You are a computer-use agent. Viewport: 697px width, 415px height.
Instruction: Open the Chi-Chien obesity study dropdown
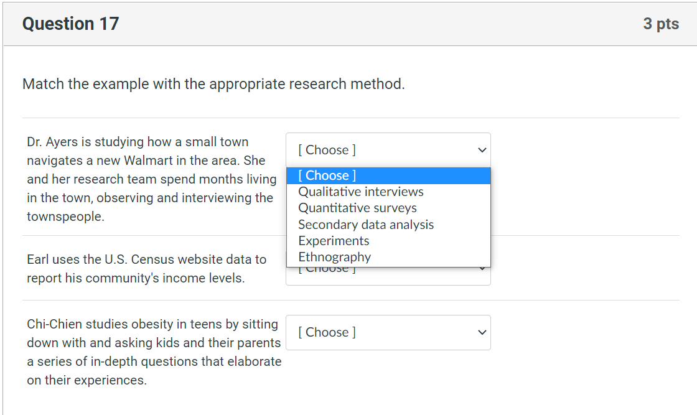[388, 332]
